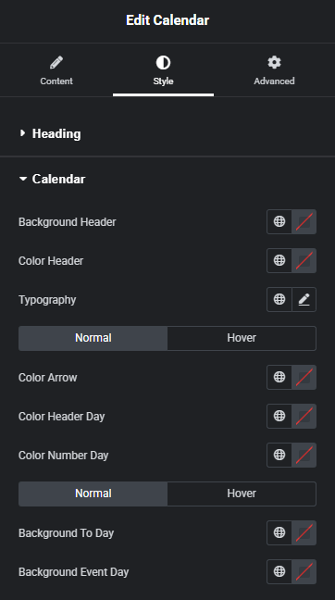
Task: Click the globe icon beside Background Header
Action: coord(279,221)
